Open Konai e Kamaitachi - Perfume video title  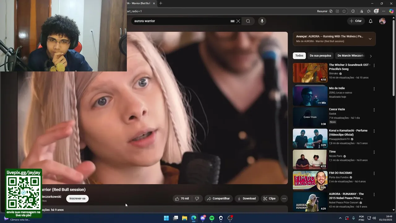pyautogui.click(x=348, y=133)
